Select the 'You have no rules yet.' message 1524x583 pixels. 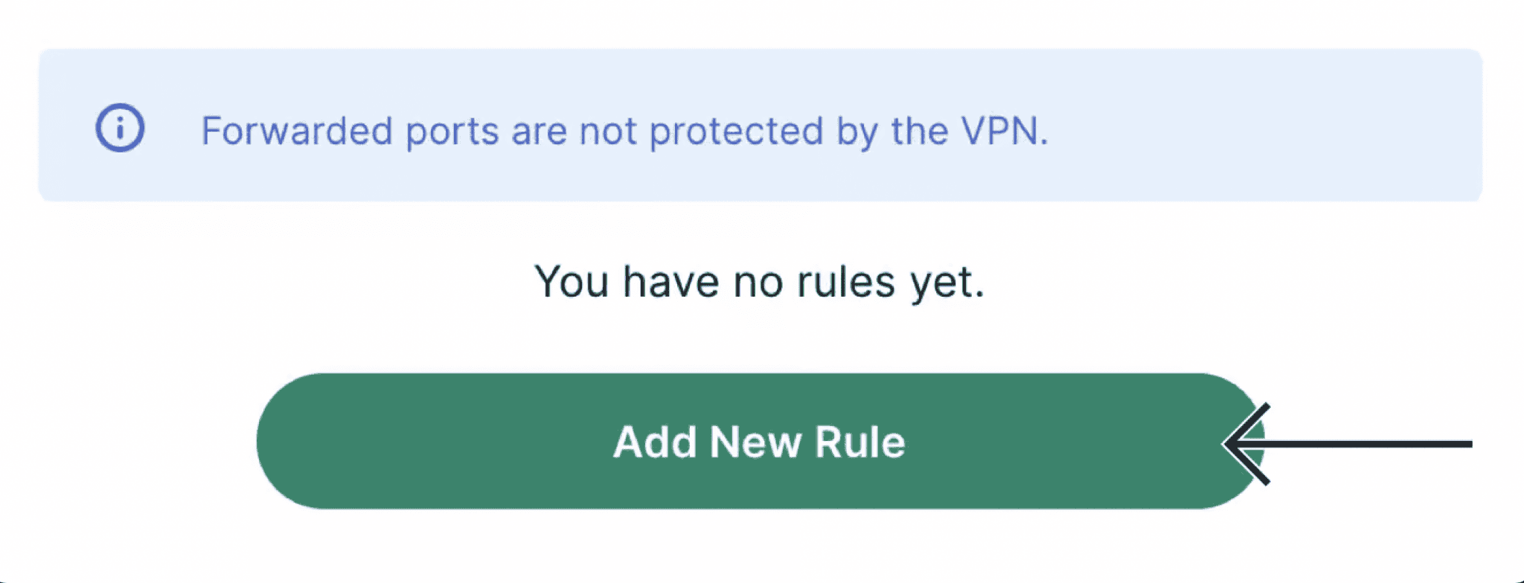759,283
